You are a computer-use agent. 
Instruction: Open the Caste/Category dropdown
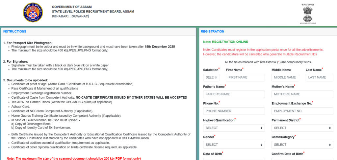(302, 145)
